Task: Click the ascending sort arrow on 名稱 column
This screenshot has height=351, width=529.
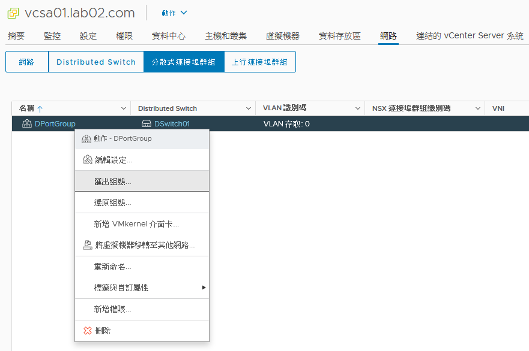Action: click(x=40, y=108)
